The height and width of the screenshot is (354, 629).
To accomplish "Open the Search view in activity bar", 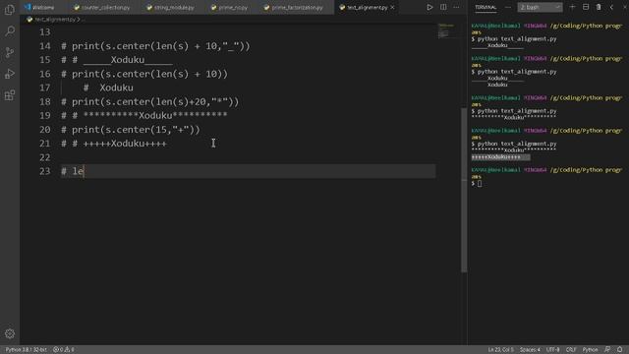I will click(10, 30).
